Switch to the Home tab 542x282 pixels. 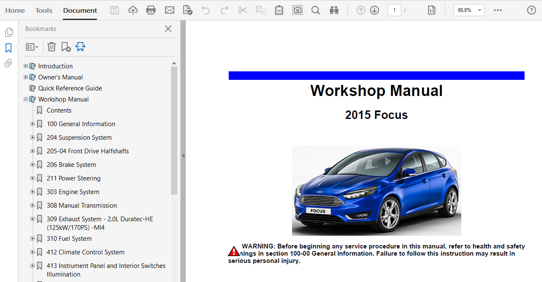point(15,10)
